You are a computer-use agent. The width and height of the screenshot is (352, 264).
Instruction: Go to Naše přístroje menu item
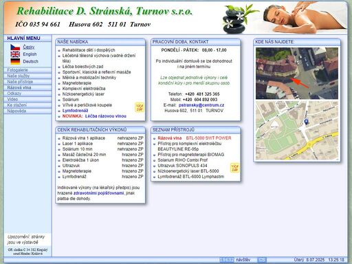tap(27, 82)
